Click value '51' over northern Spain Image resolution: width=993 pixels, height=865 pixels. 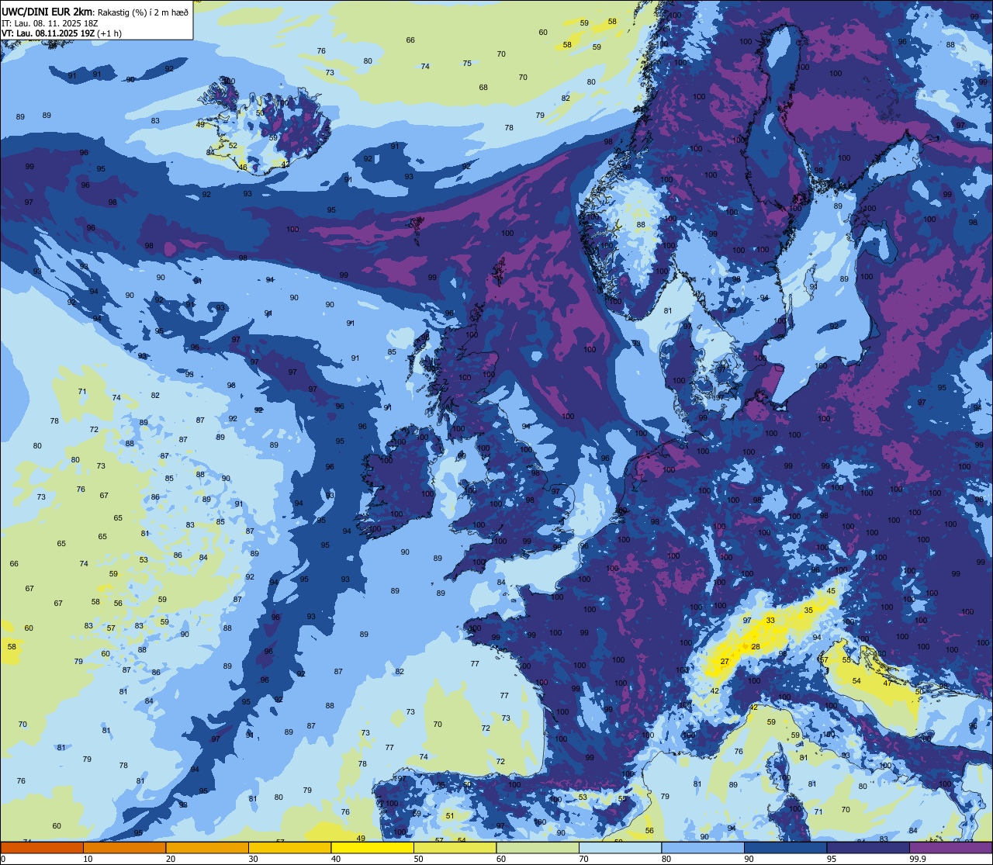(x=450, y=815)
